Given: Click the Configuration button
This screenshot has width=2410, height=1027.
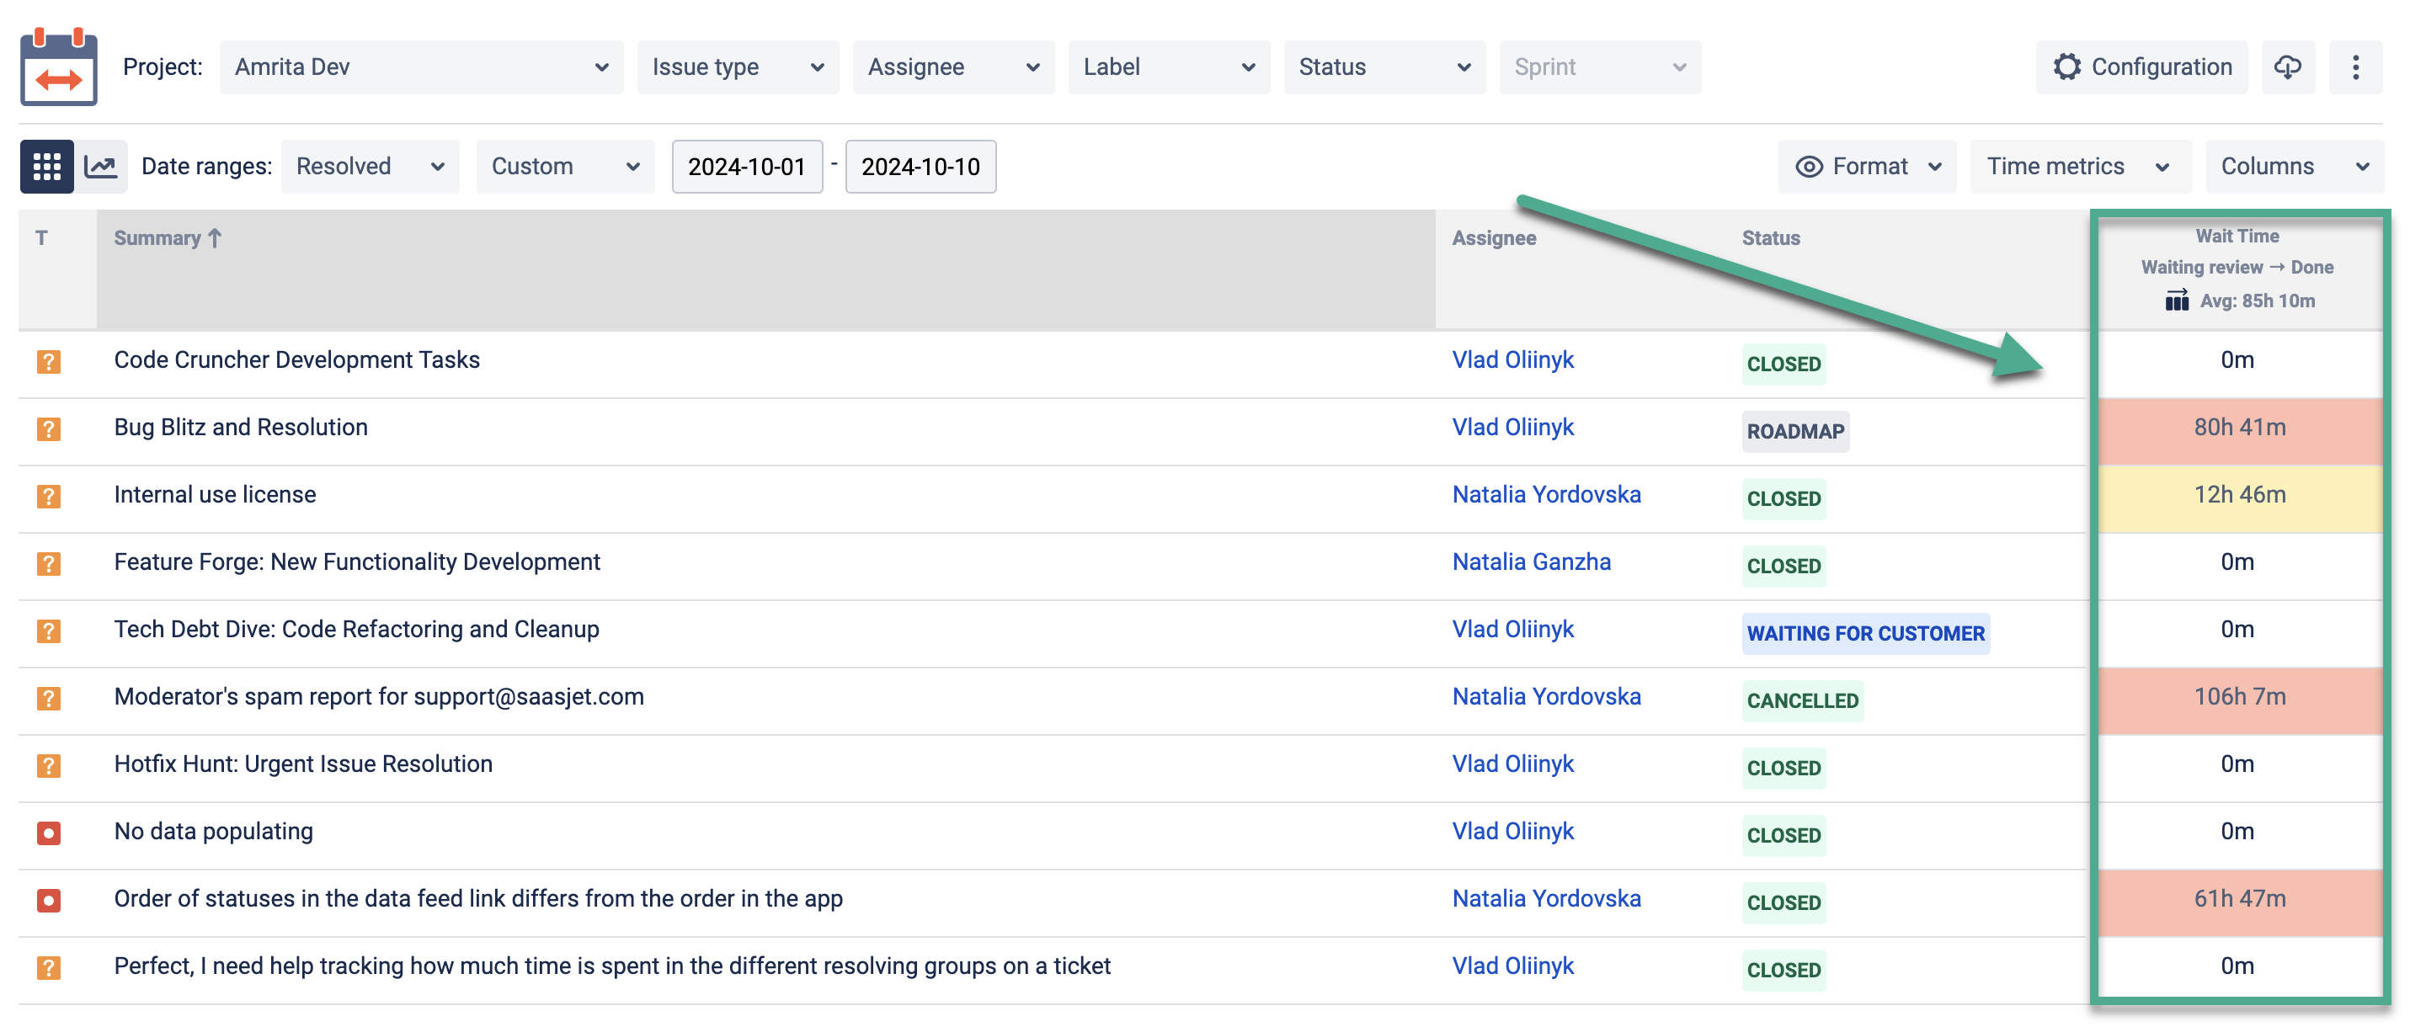Looking at the screenshot, I should (x=2141, y=67).
